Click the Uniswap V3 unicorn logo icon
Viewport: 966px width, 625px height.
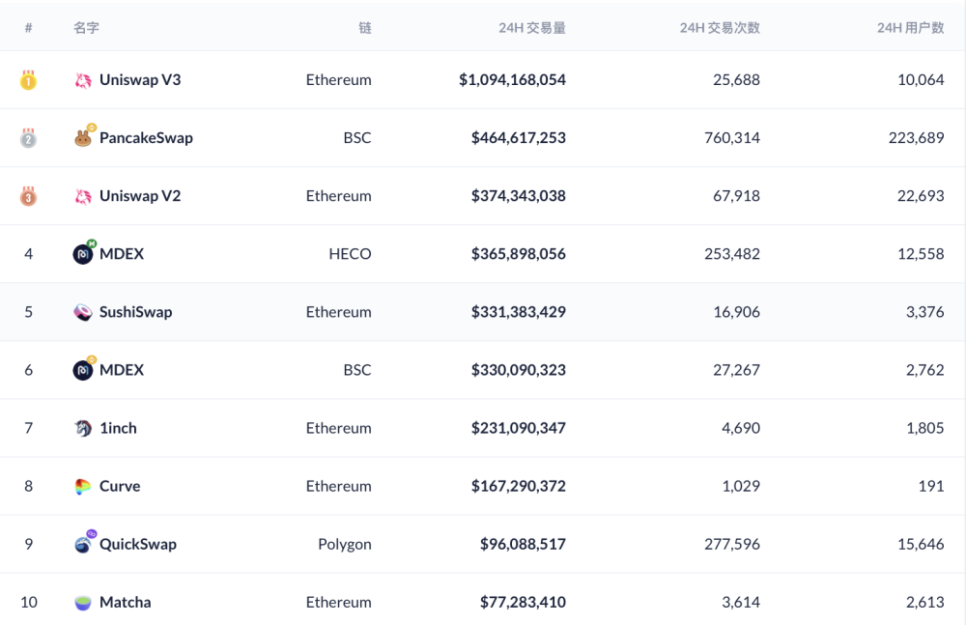[x=83, y=80]
